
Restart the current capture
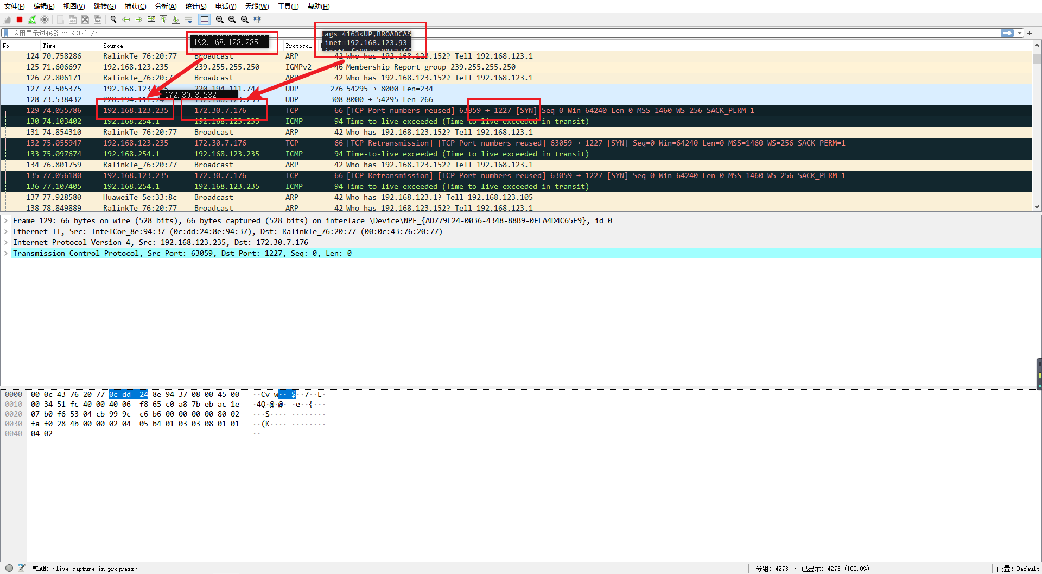pyautogui.click(x=32, y=20)
